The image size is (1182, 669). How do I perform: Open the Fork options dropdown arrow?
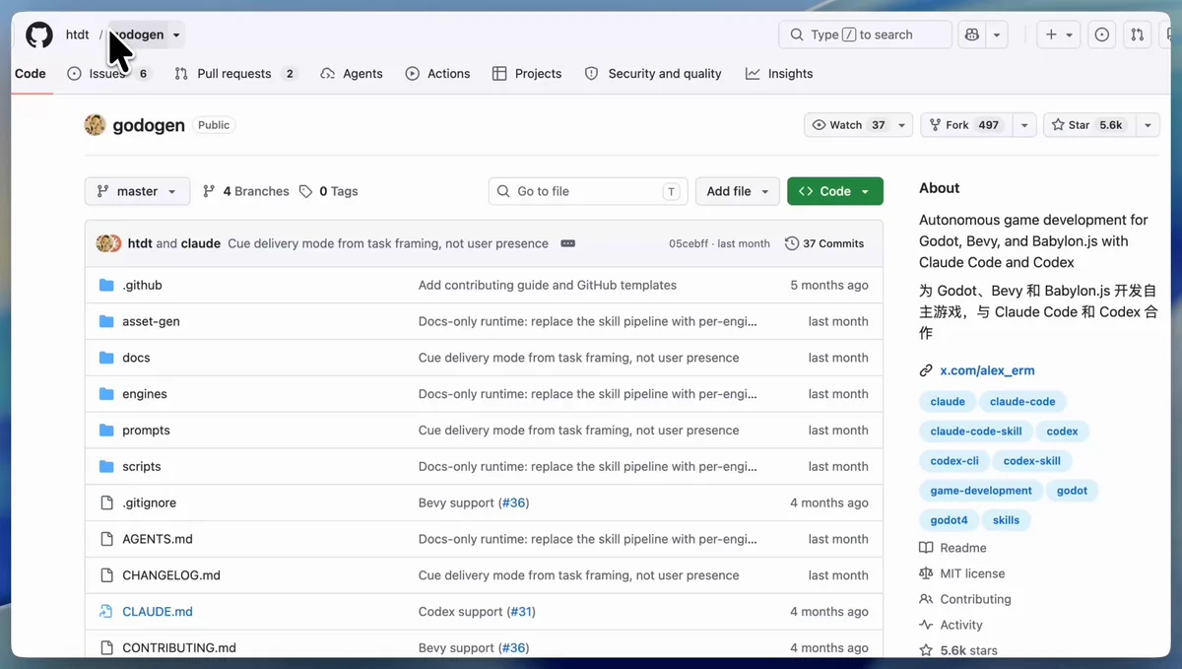tap(1024, 125)
